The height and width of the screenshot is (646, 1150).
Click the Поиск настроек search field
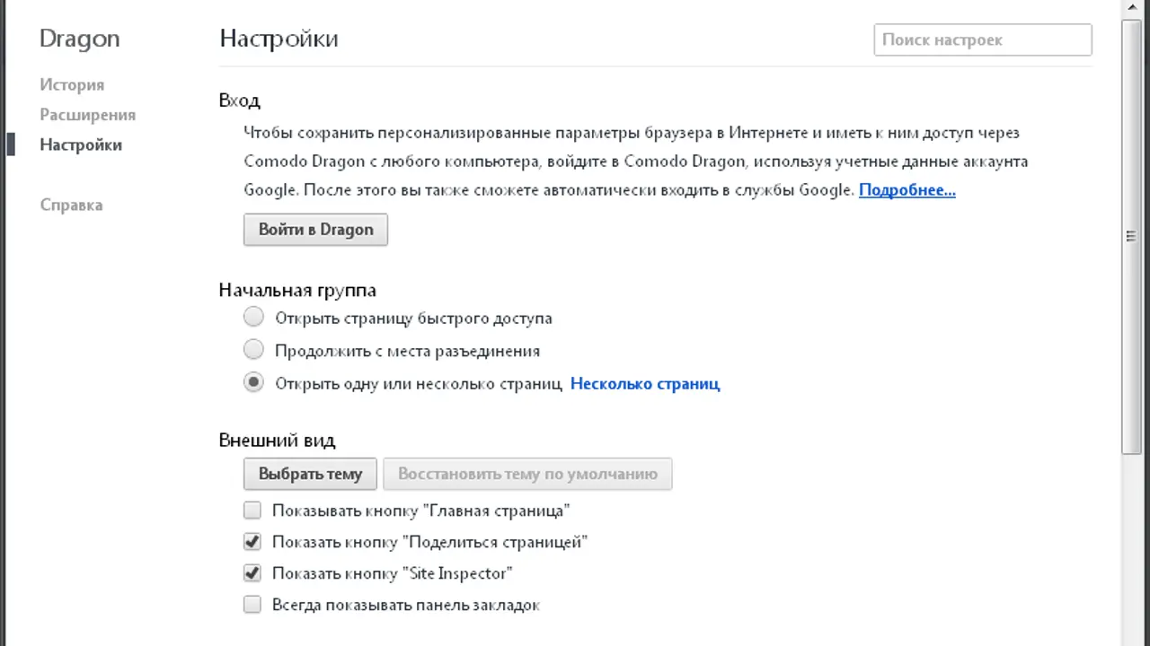click(x=982, y=40)
